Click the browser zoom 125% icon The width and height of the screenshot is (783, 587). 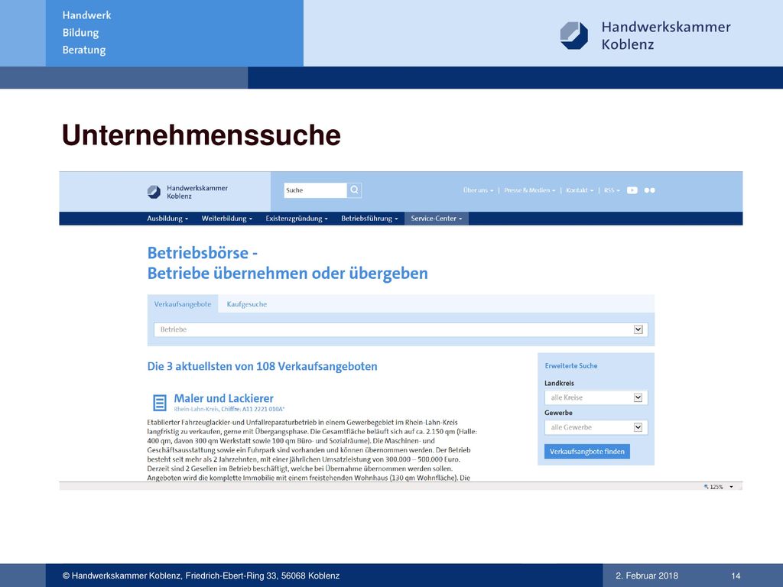coord(706,486)
